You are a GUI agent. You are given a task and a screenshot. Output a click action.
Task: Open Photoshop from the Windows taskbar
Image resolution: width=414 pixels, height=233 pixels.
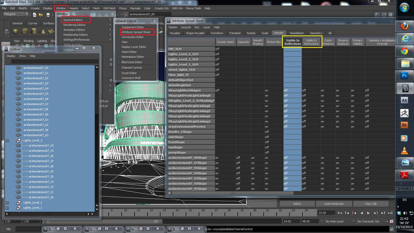[404, 76]
